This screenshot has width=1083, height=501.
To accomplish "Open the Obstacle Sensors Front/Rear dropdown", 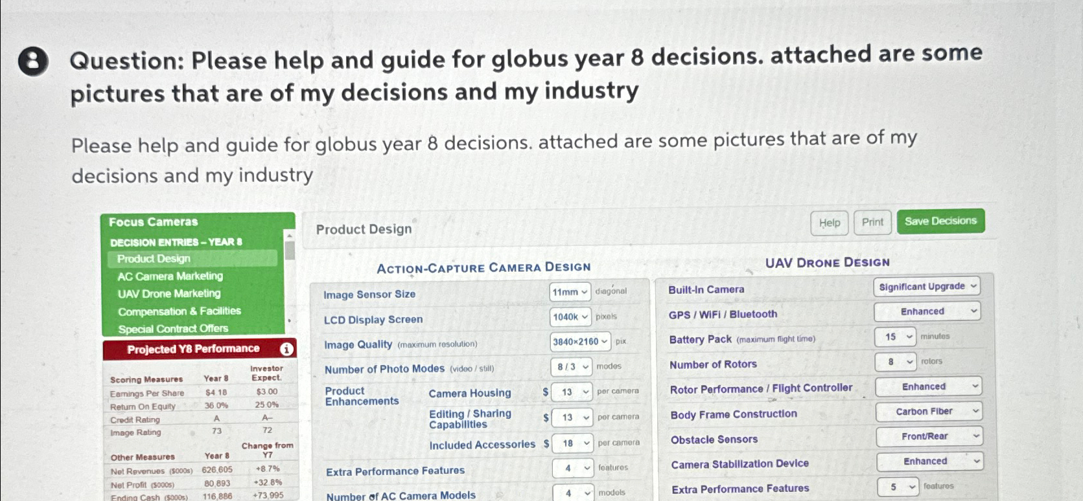I will click(x=929, y=436).
